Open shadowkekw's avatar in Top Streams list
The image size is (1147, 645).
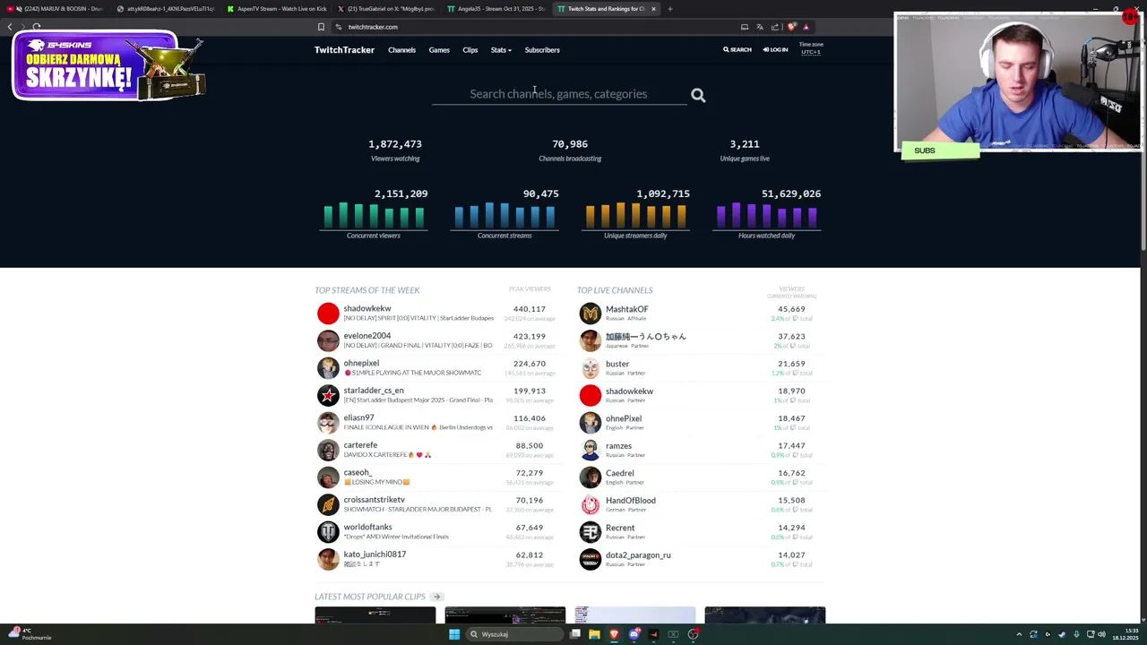[x=328, y=313]
